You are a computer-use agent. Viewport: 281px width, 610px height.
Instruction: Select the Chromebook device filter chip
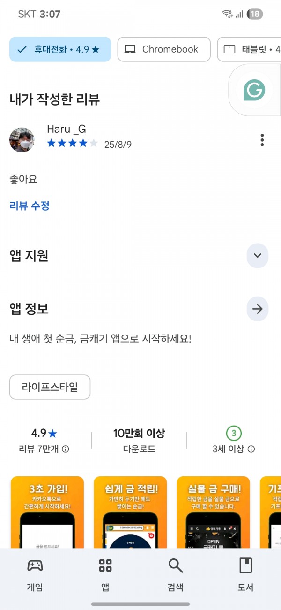coord(164,49)
